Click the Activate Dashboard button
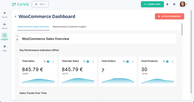Screen dimensions: 194x102 pos(169,16)
